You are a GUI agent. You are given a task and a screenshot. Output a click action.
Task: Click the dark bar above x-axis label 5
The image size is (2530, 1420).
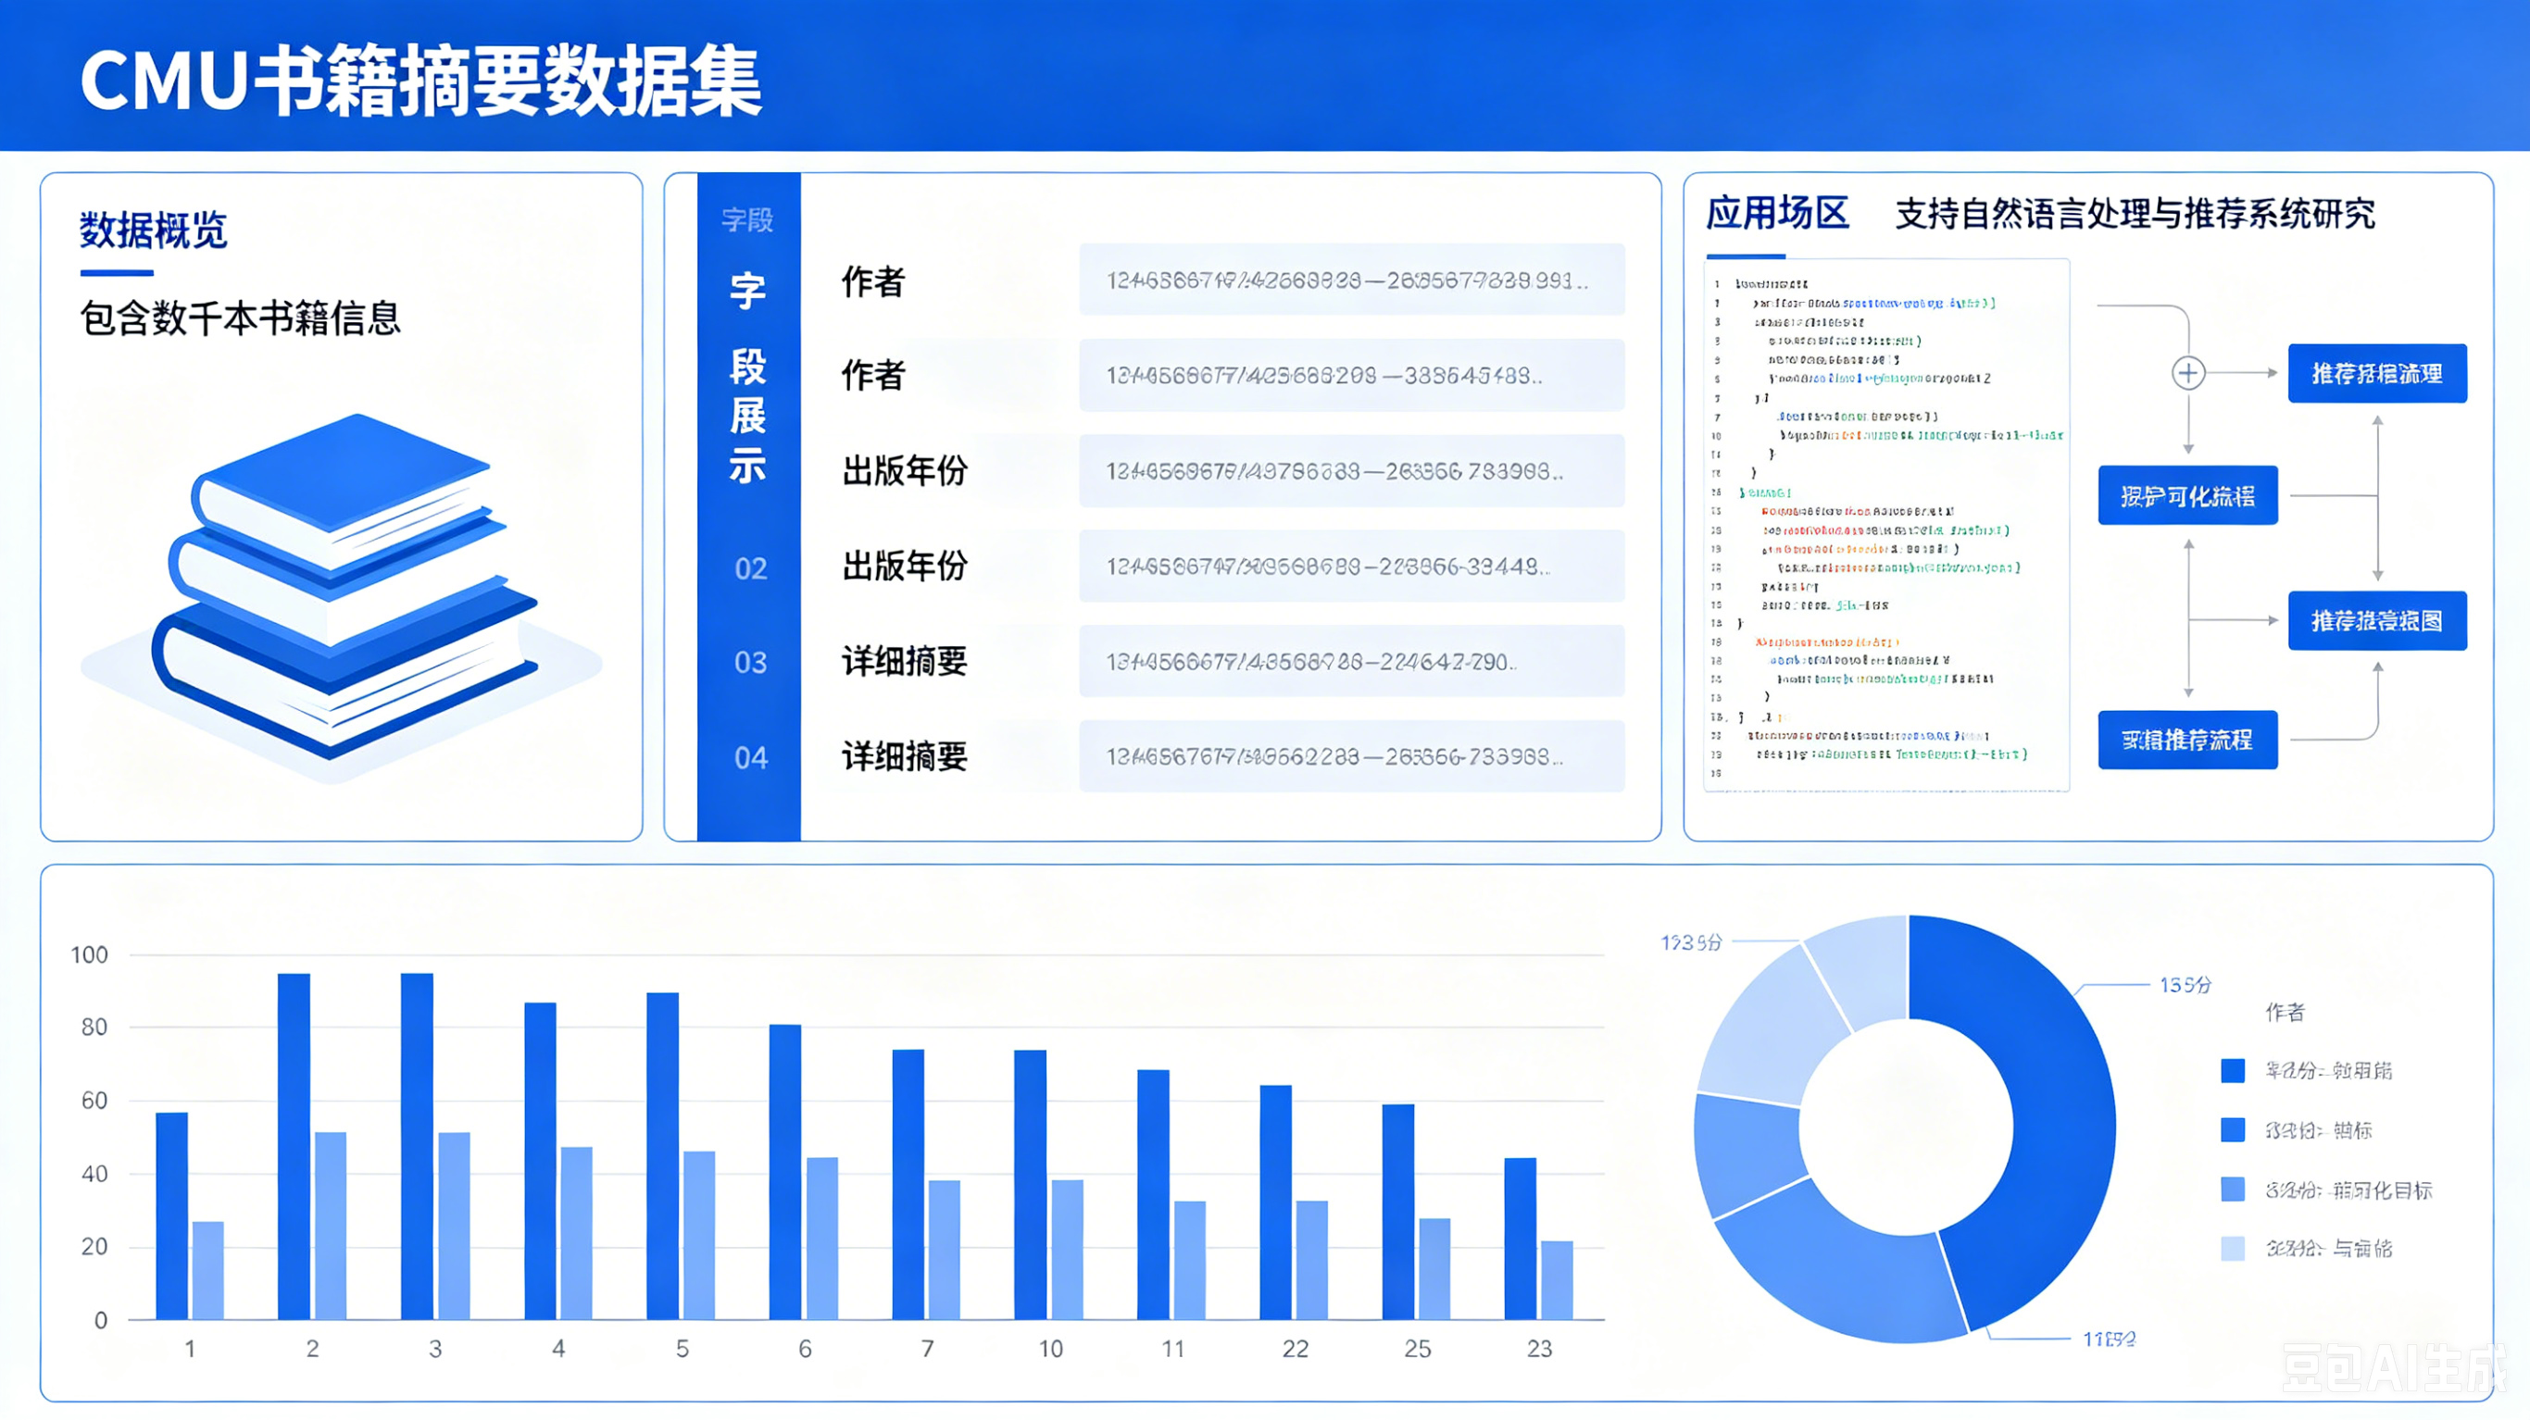pos(662,1156)
